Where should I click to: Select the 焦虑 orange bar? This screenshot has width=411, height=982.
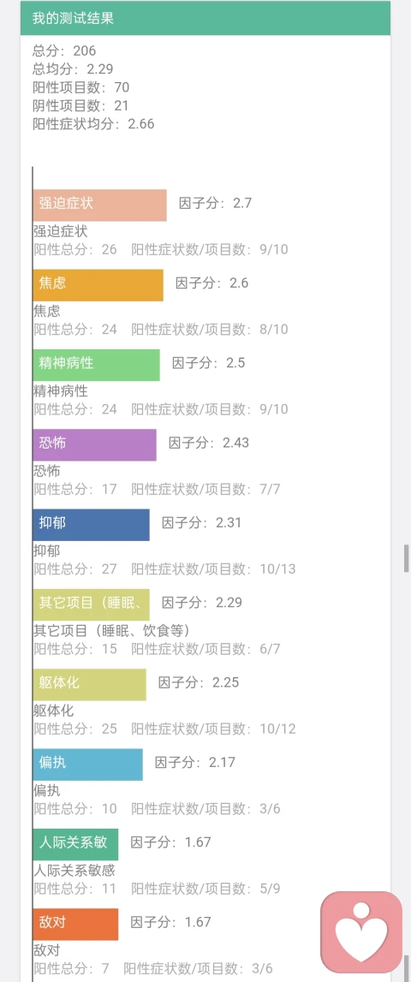coord(98,285)
